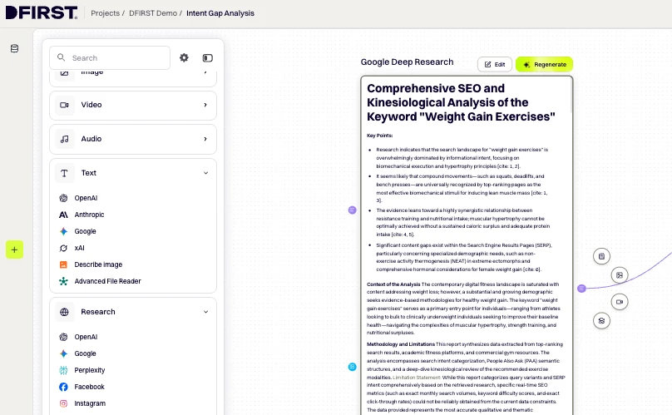Screen dimensions: 672x415
Task: Click the Video camera icon
Action: 64,105
